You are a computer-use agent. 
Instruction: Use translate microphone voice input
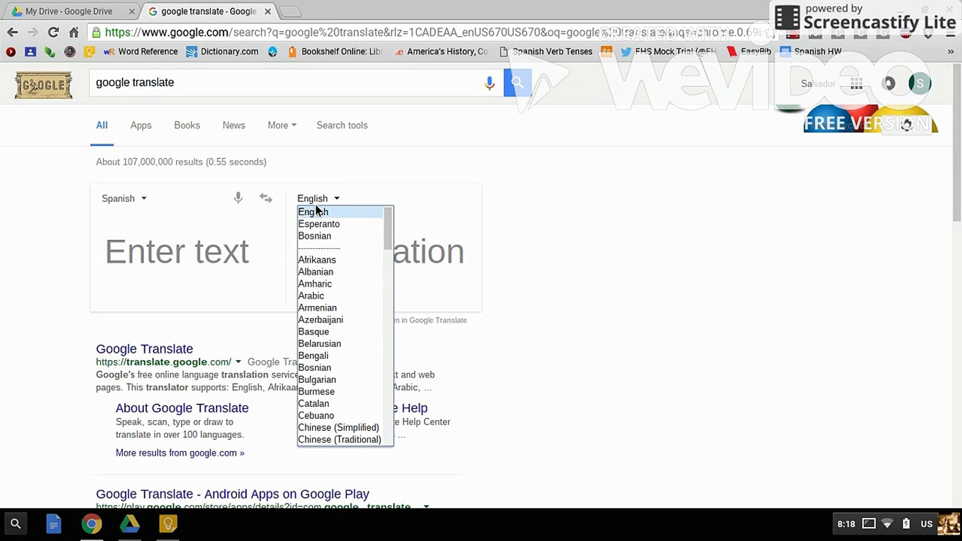pos(238,198)
